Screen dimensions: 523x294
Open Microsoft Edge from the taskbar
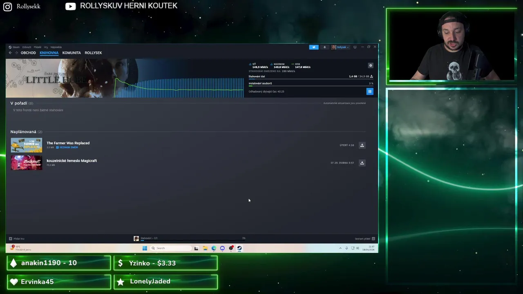[214, 248]
